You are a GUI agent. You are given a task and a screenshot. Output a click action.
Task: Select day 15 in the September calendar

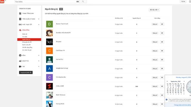tap(178, 89)
